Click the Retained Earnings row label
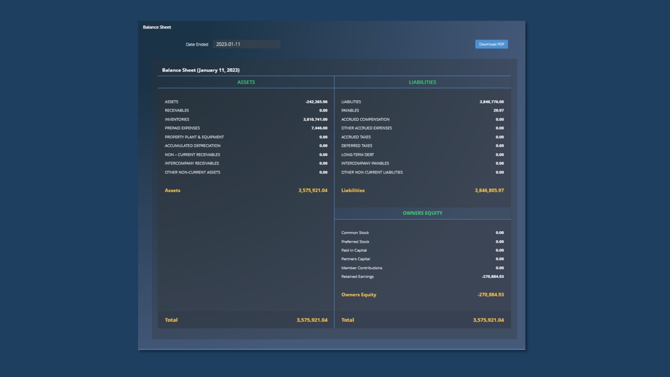The height and width of the screenshot is (377, 670). [357, 277]
